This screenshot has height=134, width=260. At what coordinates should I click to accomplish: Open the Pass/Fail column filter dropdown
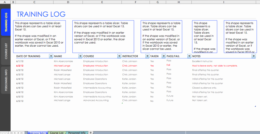(189, 56)
